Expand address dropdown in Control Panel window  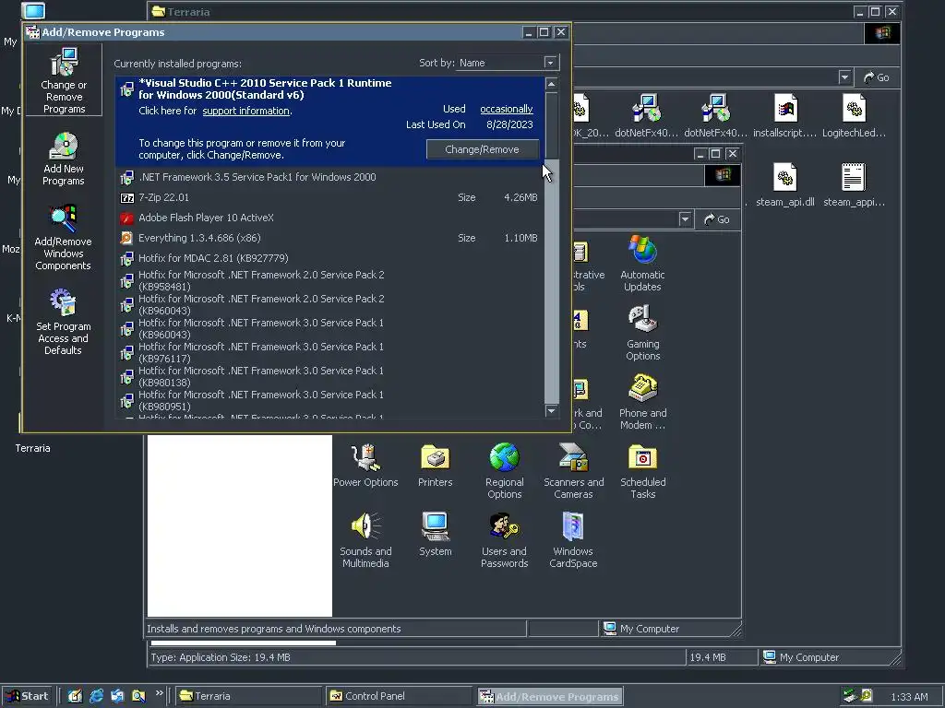click(685, 219)
